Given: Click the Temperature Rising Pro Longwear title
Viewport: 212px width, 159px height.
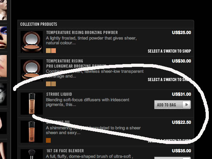Looking at the screenshot, I should (x=76, y=63).
